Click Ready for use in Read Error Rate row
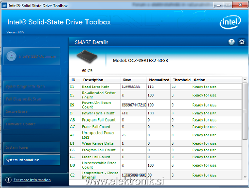The height and width of the screenshot is (188, 249). coord(204,87)
